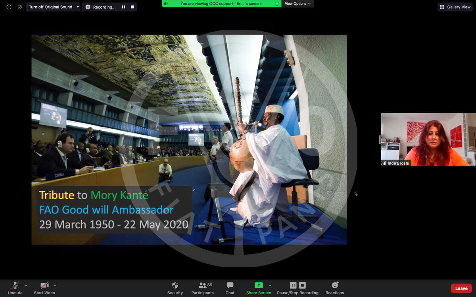This screenshot has height=297, width=476.
Task: Switch to Gallery View
Action: click(455, 7)
